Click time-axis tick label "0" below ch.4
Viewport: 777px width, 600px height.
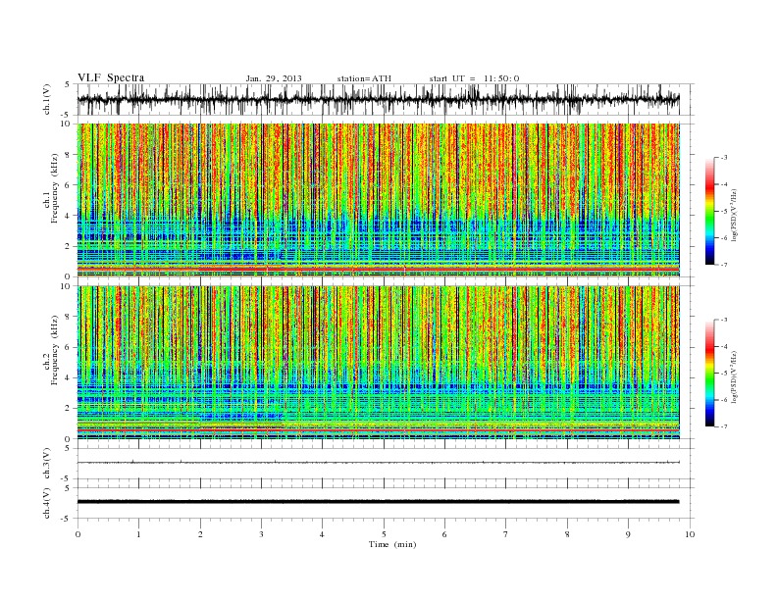[78, 534]
